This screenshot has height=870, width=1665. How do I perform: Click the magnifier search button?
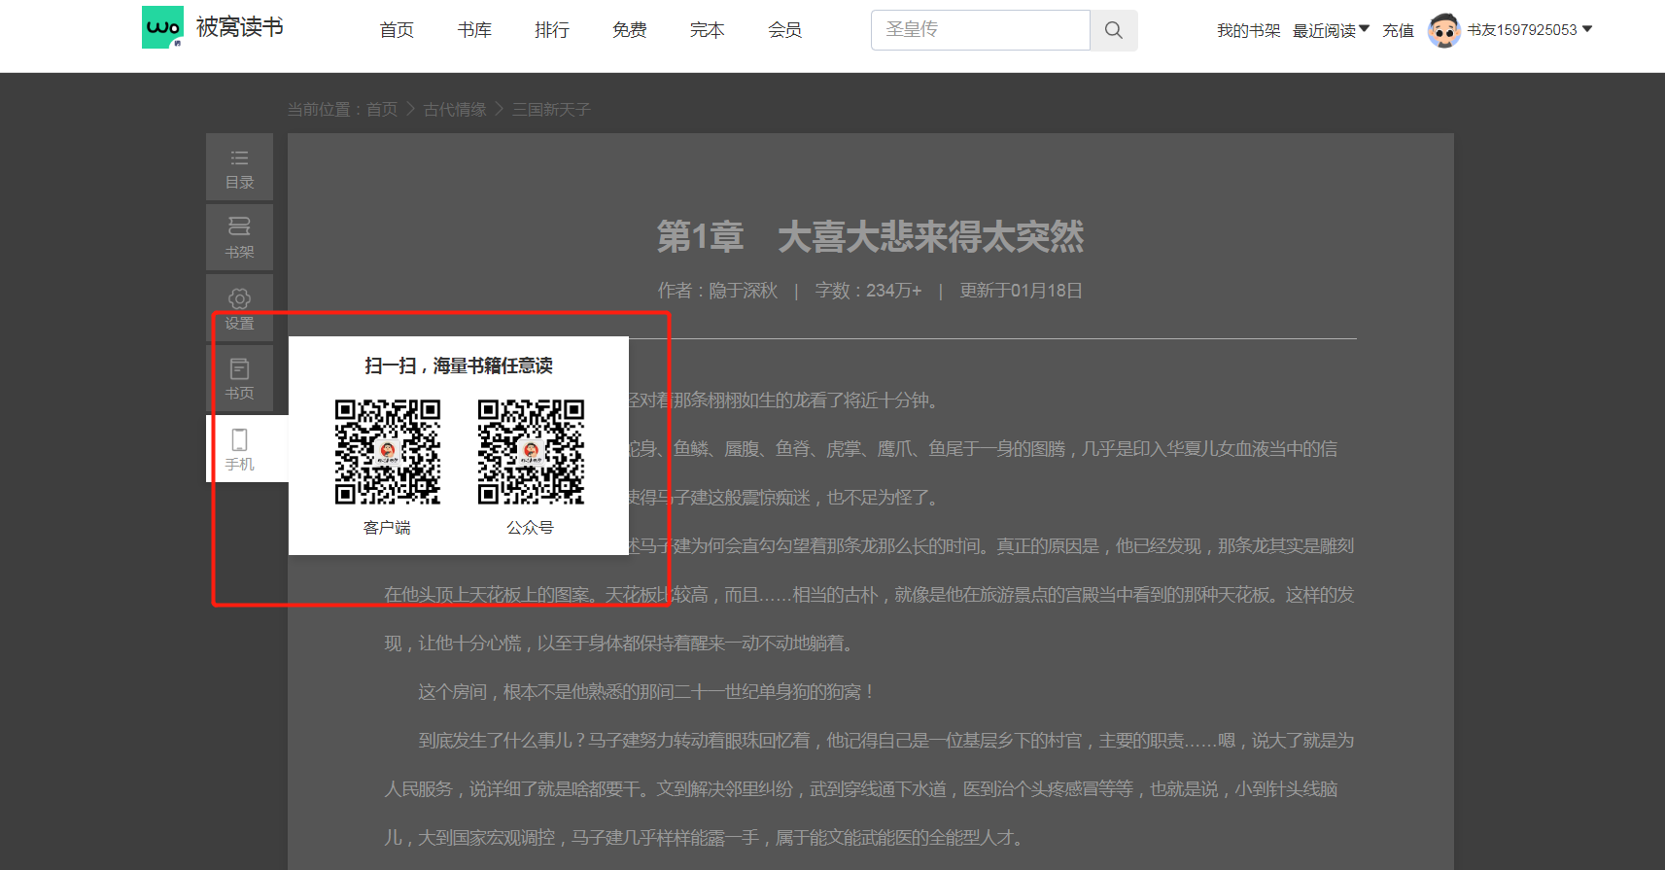point(1114,30)
